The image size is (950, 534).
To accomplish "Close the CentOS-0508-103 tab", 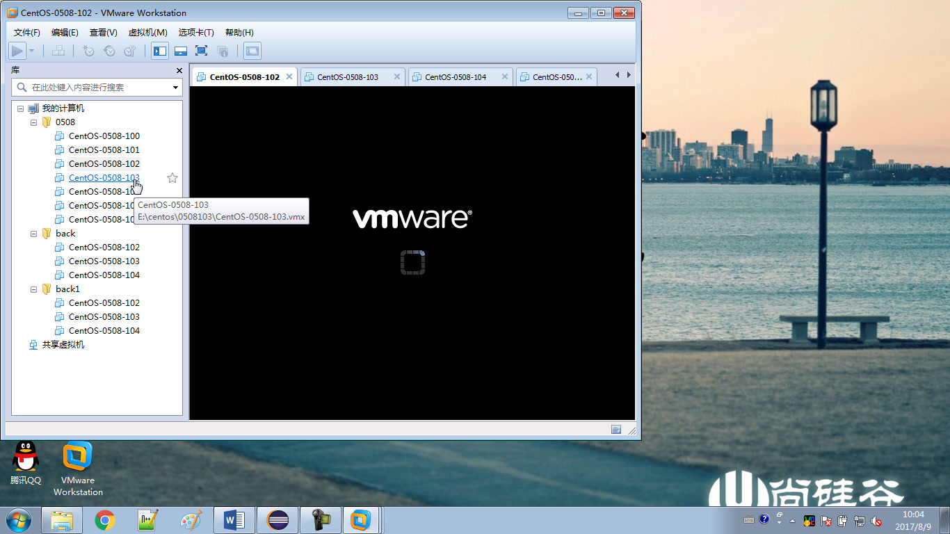I will 397,77.
